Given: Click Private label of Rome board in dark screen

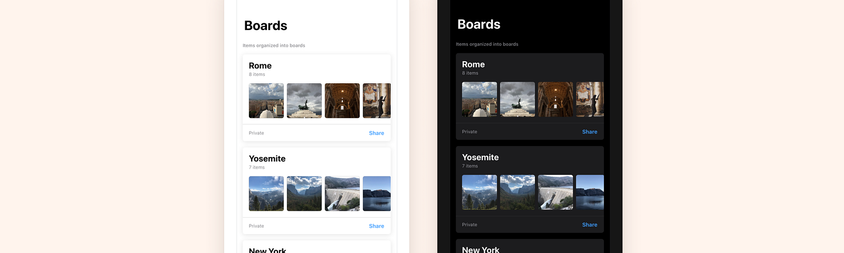Looking at the screenshot, I should pyautogui.click(x=469, y=132).
